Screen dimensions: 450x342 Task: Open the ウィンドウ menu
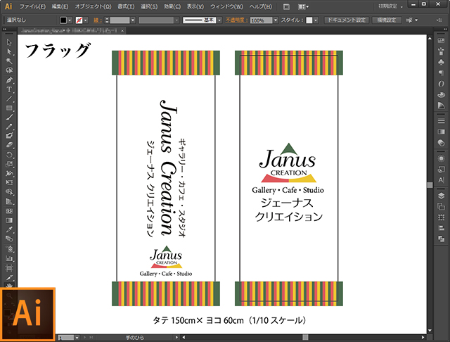click(x=226, y=6)
